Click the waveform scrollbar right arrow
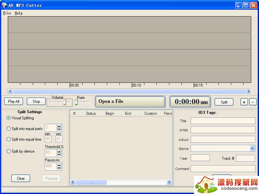 tap(248, 92)
